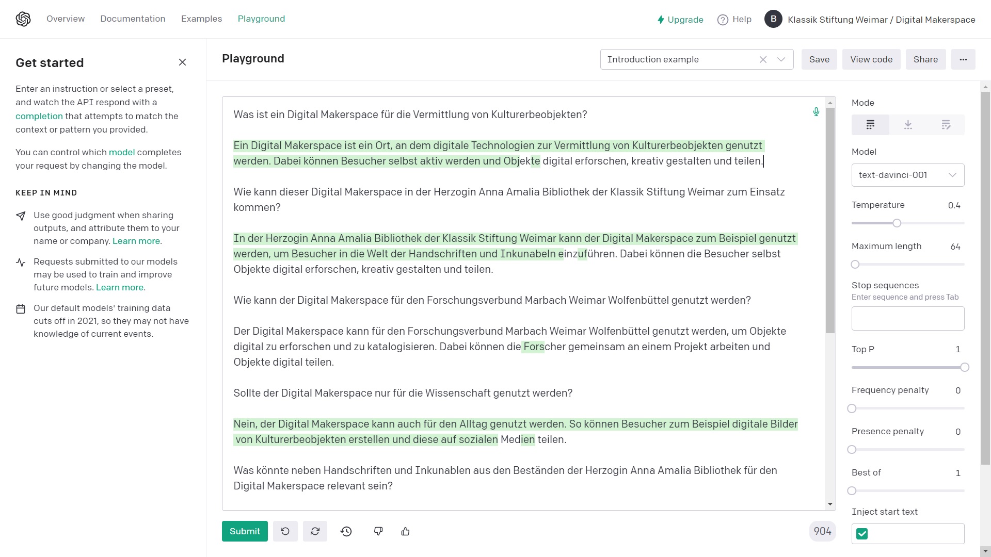Close the Get started panel
Screen dimensions: 991x557
point(182,62)
